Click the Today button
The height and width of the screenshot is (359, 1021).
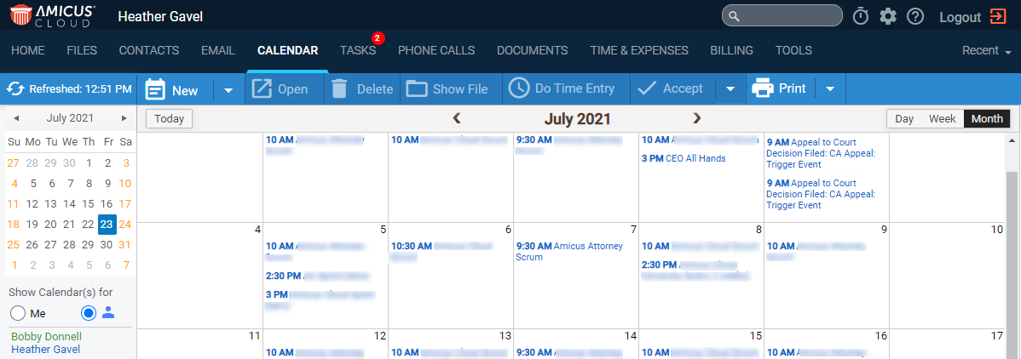(170, 119)
